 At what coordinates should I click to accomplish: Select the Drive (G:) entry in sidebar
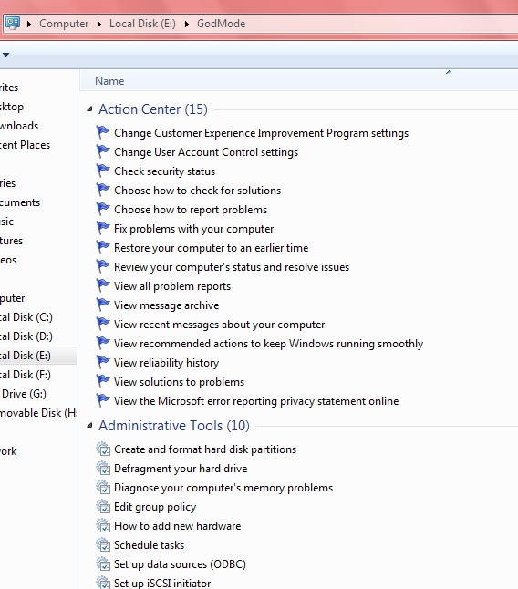coord(24,394)
